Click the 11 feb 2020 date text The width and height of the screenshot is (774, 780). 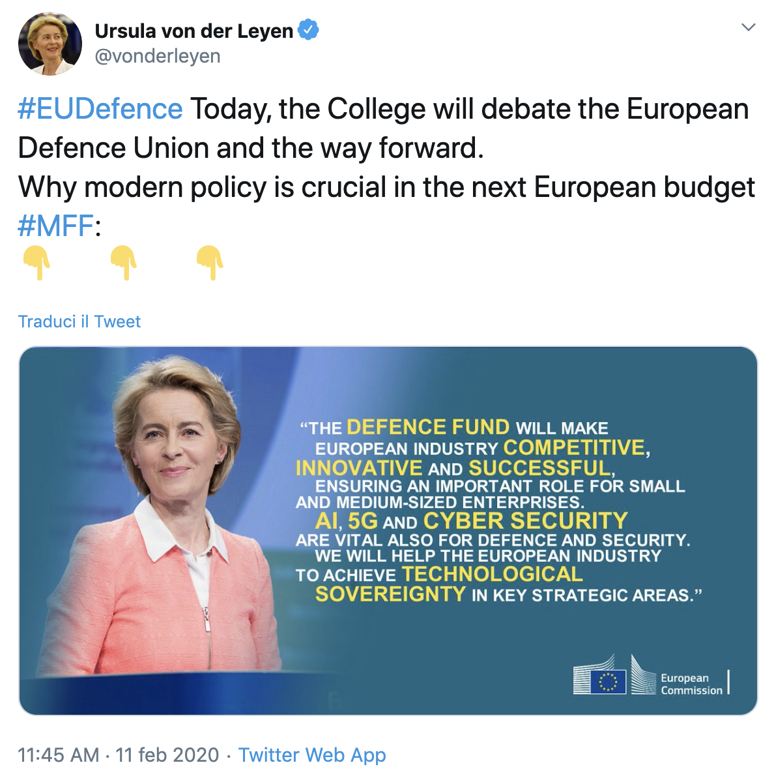(167, 755)
